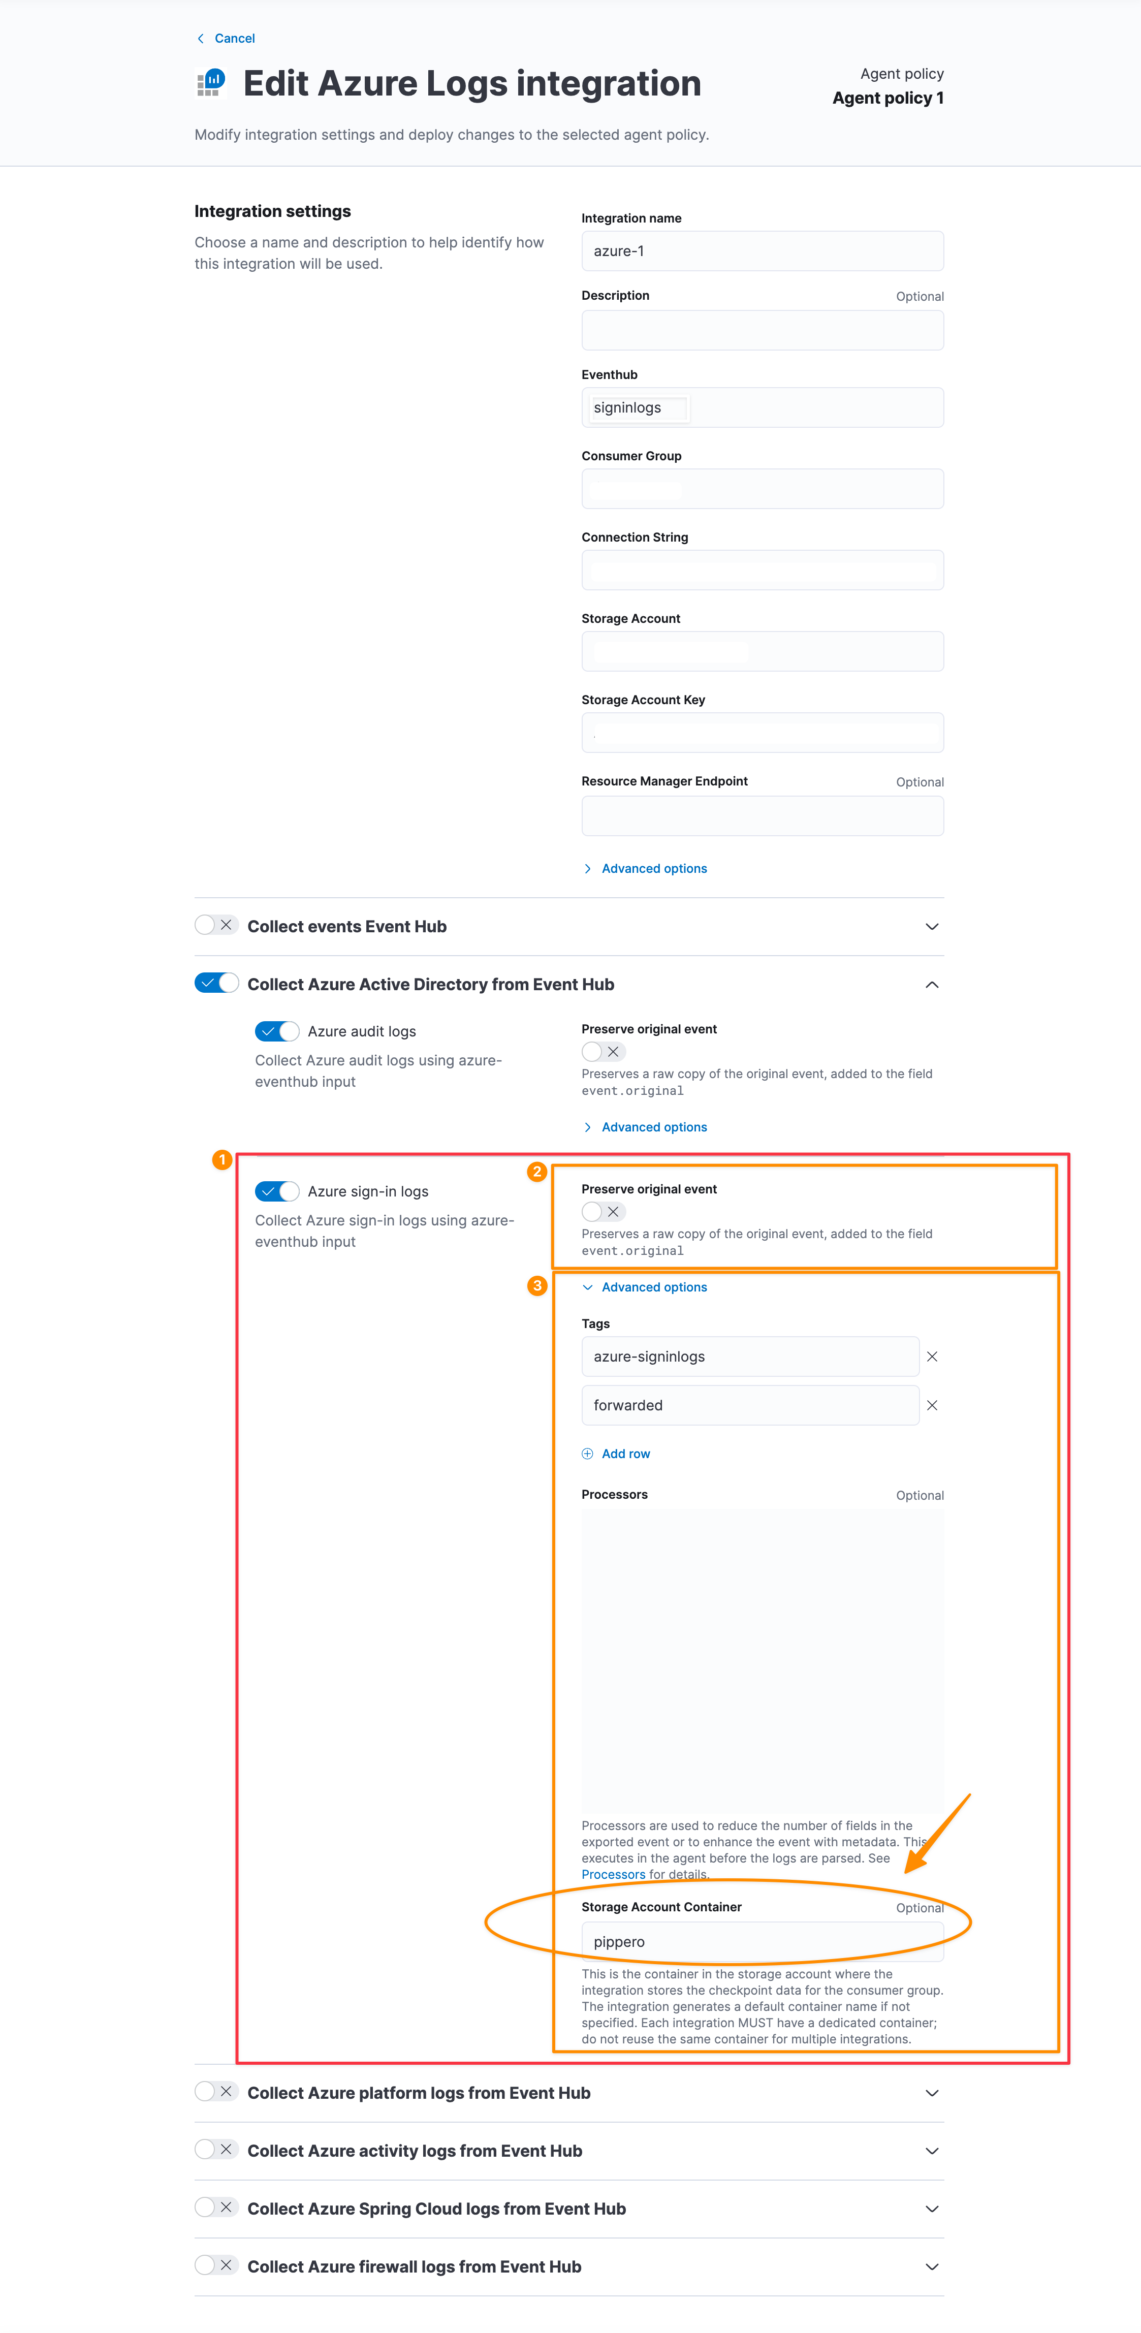Expand the Collect events Event Hub chevron
The height and width of the screenshot is (2333, 1141).
point(932,927)
